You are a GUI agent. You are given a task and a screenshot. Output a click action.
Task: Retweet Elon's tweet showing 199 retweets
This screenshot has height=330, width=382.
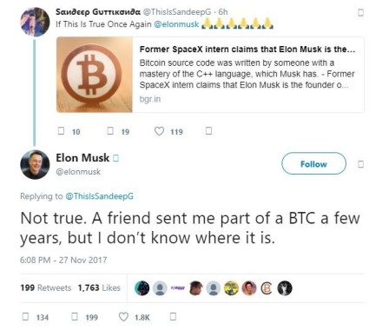(75, 316)
